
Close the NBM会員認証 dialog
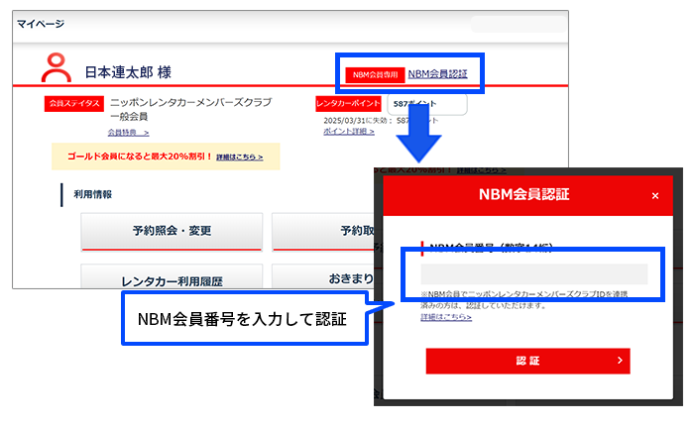pyautogui.click(x=655, y=195)
